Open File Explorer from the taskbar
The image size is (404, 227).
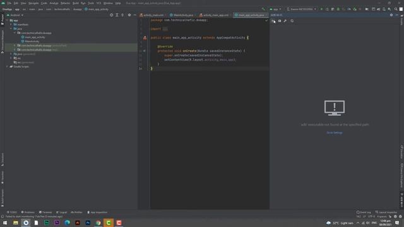coord(16,223)
